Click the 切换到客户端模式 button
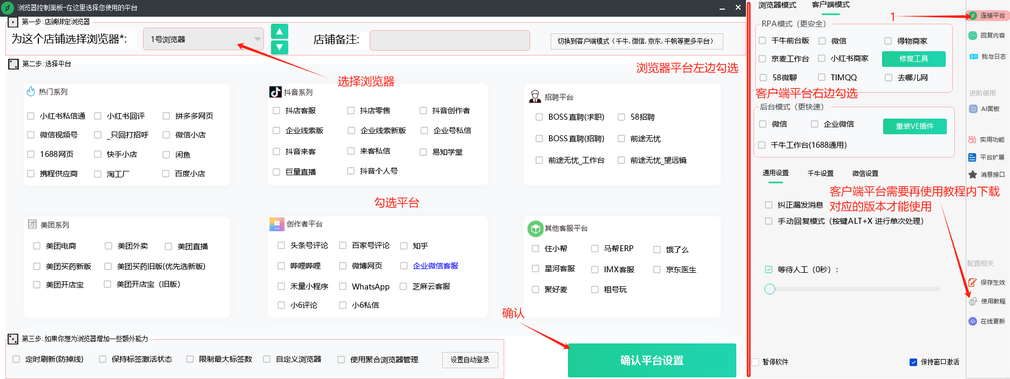The height and width of the screenshot is (379, 1010). tap(637, 41)
